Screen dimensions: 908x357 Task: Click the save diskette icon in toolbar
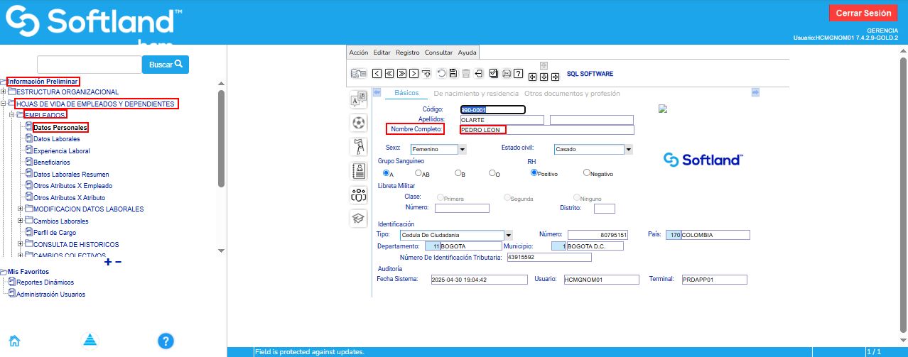coord(453,73)
